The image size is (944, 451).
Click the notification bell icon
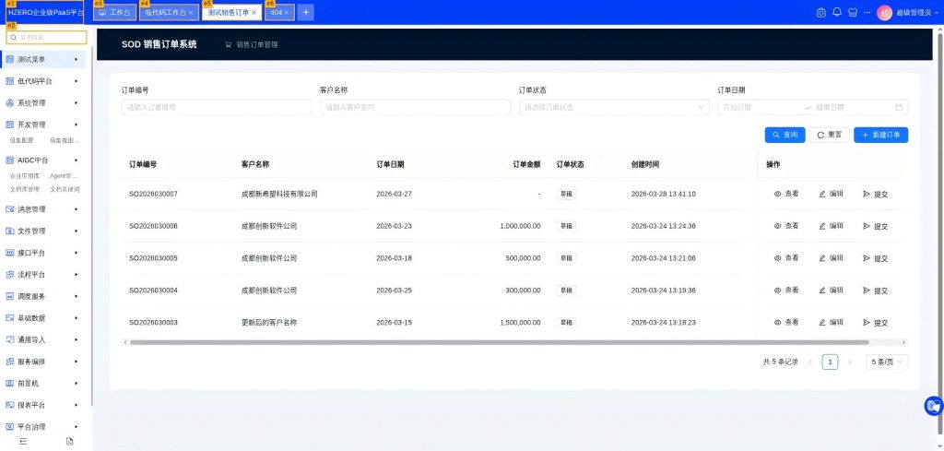[x=837, y=12]
